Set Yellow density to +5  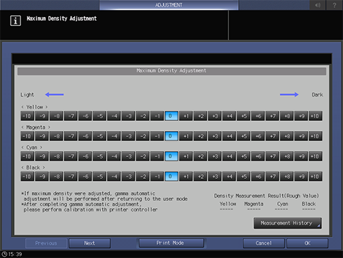tap(243, 116)
